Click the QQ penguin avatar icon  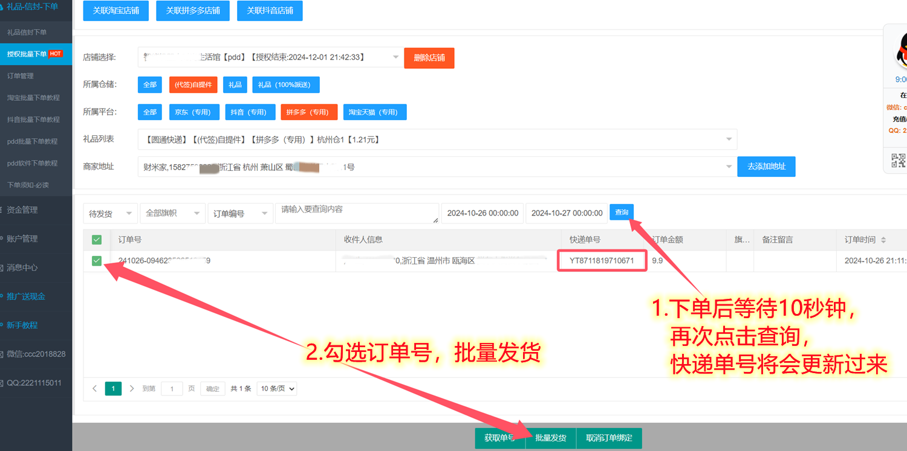pos(901,51)
